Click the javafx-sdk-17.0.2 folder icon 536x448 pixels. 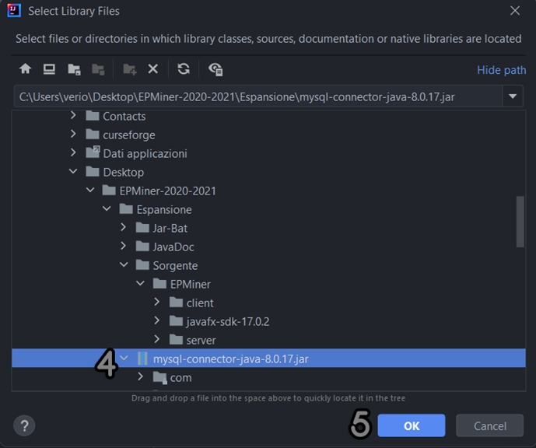[x=176, y=321]
